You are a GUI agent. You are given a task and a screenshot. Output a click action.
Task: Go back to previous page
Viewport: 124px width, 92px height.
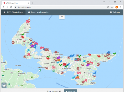[4, 7]
